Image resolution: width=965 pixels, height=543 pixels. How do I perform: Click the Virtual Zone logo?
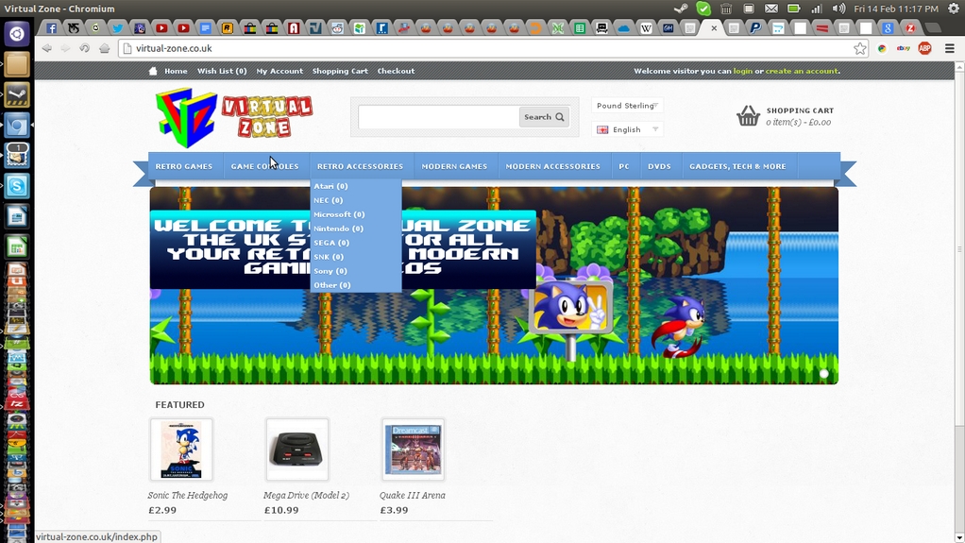point(234,118)
